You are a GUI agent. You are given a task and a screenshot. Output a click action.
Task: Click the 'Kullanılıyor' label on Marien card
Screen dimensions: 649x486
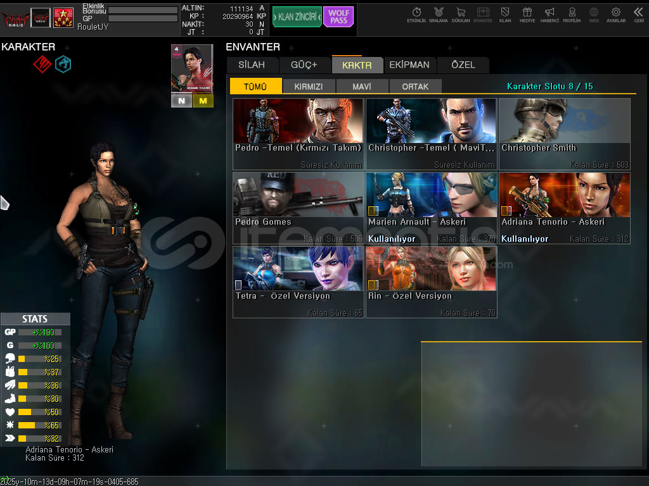tap(392, 239)
